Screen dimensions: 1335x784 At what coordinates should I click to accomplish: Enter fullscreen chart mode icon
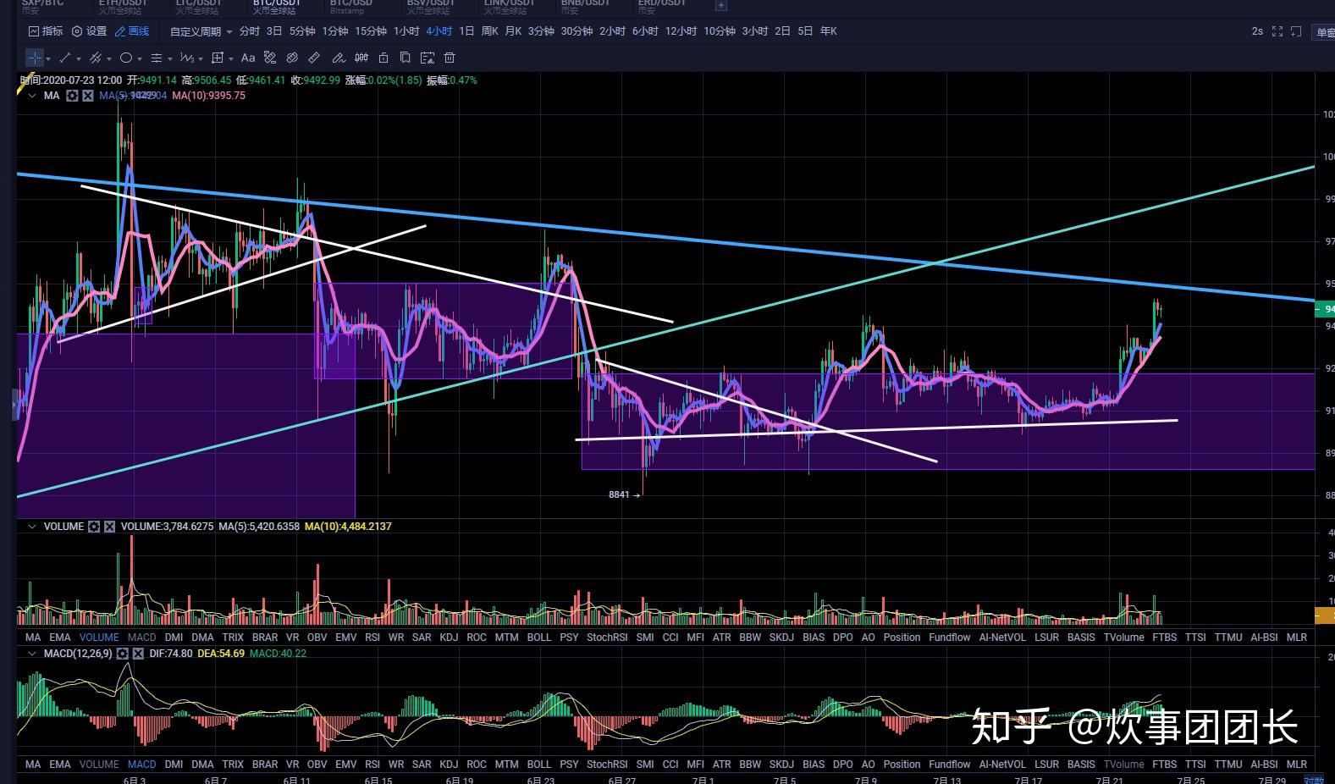1277,31
